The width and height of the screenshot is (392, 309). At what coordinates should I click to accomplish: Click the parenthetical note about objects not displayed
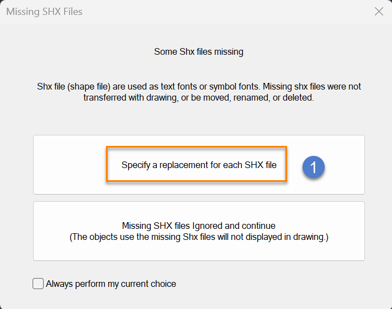click(199, 237)
